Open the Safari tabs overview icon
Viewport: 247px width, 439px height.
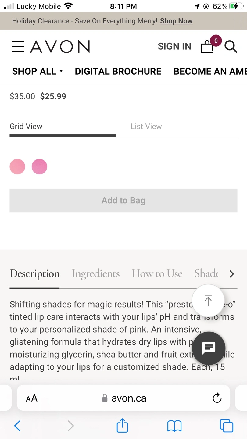pos(227,426)
